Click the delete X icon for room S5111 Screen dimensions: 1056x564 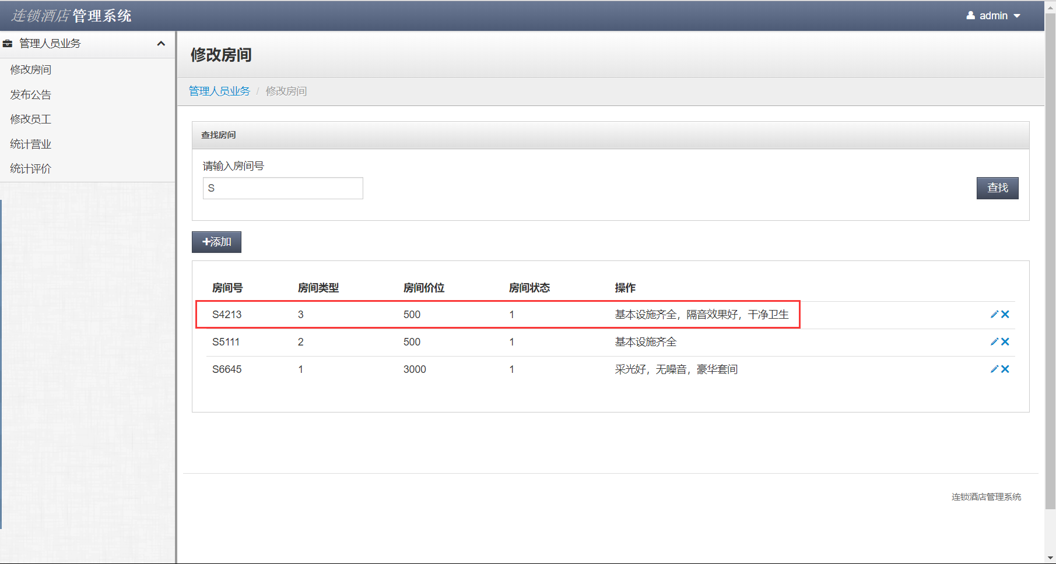(1005, 341)
